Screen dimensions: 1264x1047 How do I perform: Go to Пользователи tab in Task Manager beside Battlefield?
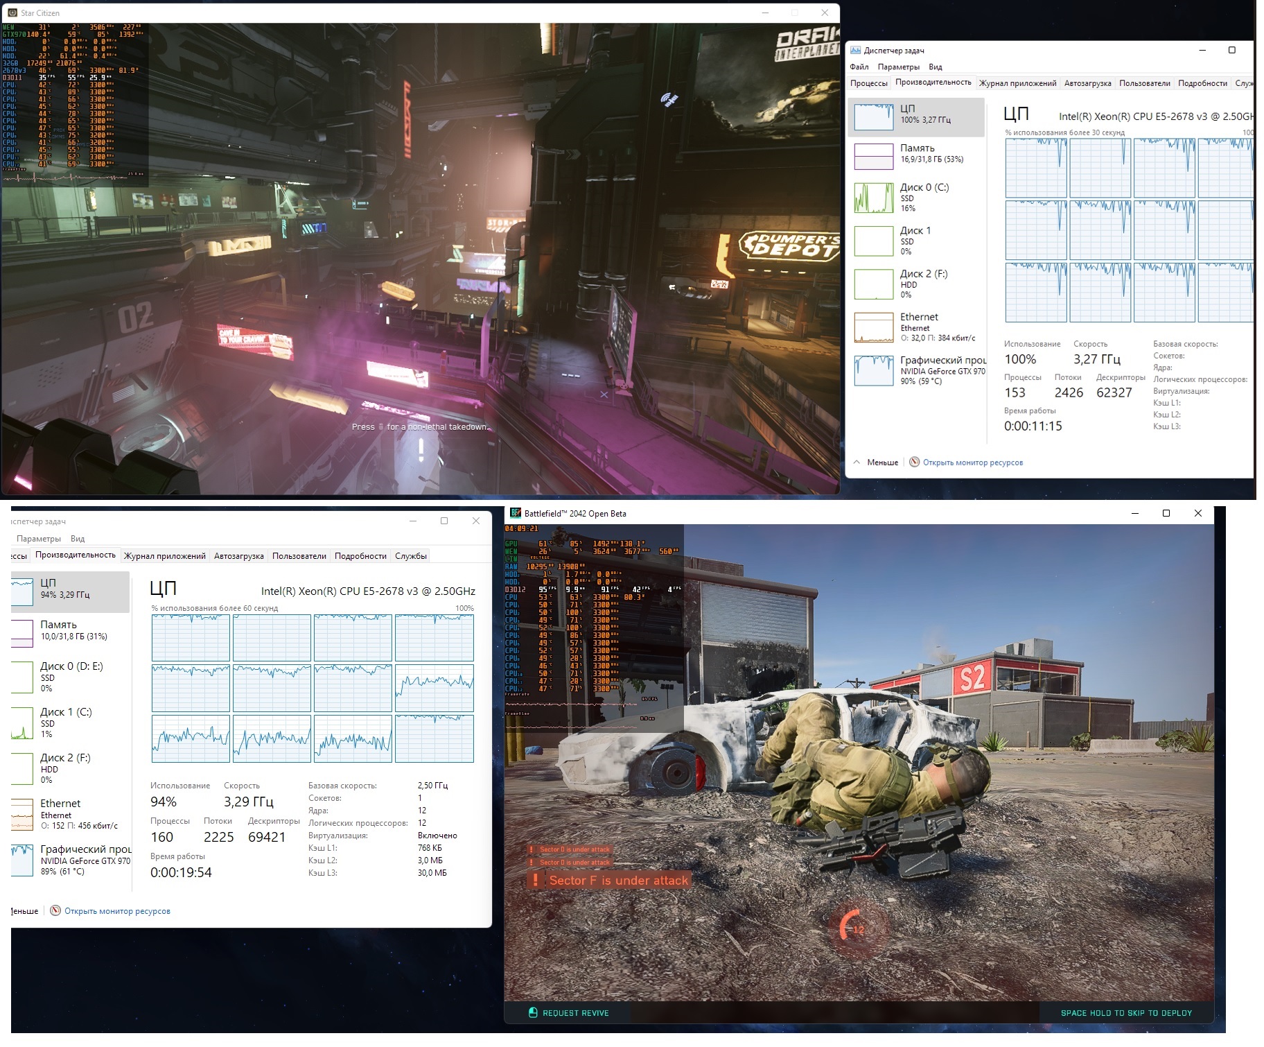299,556
